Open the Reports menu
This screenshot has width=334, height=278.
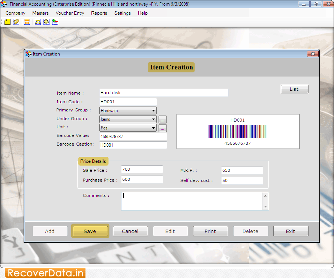point(99,13)
